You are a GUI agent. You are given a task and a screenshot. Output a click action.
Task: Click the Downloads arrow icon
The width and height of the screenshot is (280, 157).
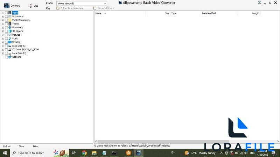pyautogui.click(x=10, y=28)
